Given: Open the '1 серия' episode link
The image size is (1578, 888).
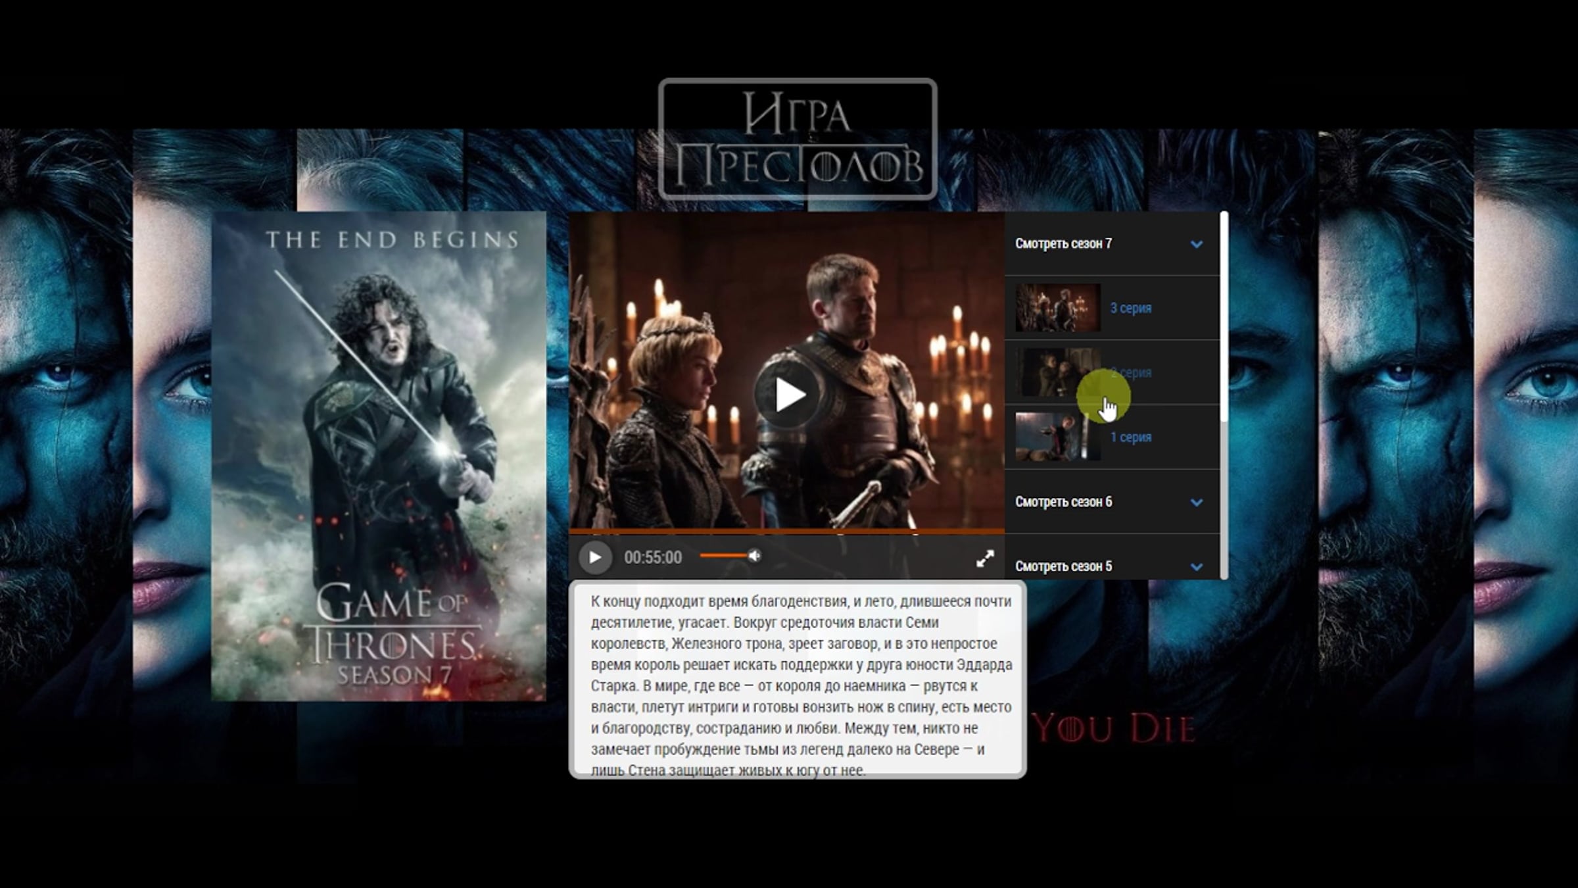Looking at the screenshot, I should point(1131,437).
